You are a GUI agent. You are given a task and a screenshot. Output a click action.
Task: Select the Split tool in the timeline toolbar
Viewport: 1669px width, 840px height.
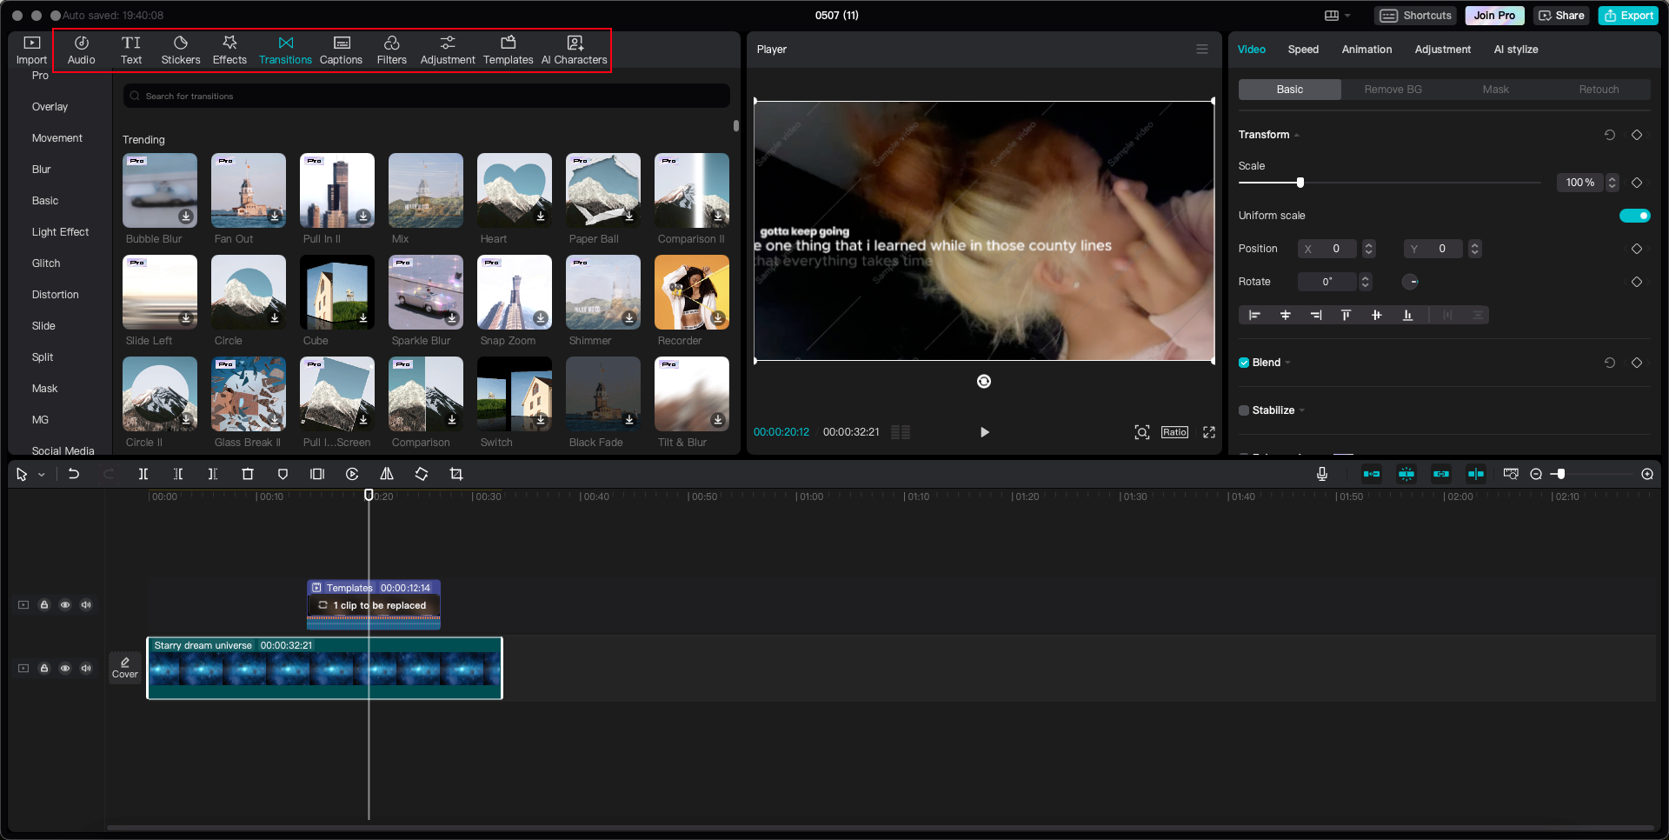click(x=143, y=474)
